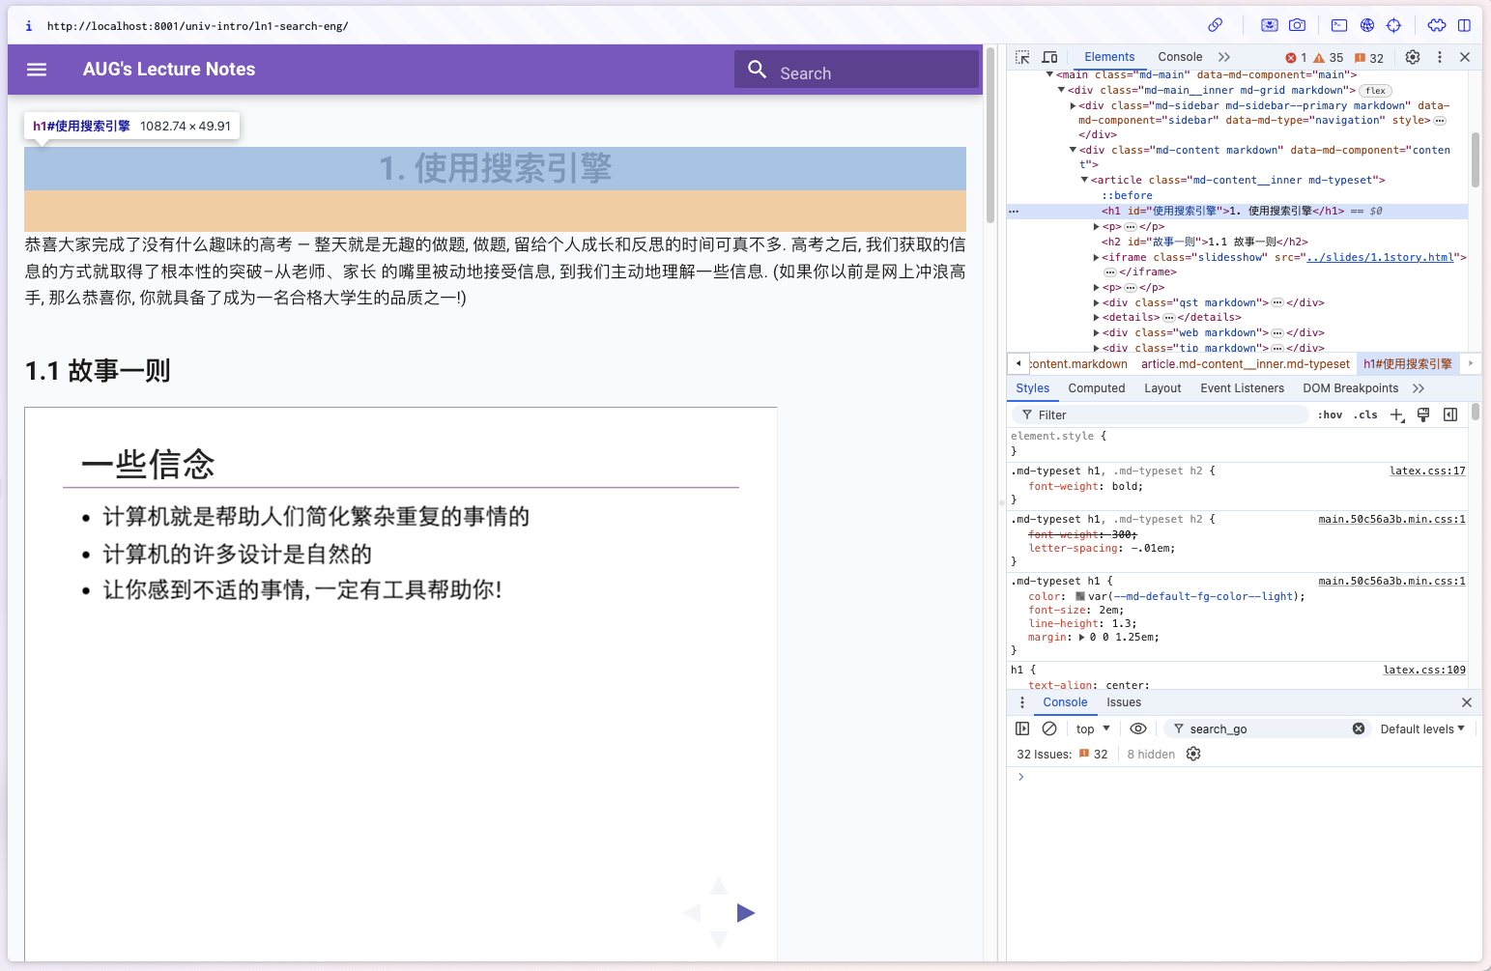1491x971 pixels.
Task: Go to next slide with right arrow
Action: (745, 913)
